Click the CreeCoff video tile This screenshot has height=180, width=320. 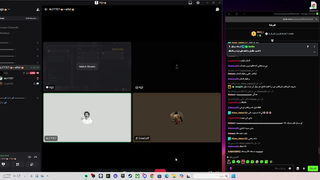[177, 117]
